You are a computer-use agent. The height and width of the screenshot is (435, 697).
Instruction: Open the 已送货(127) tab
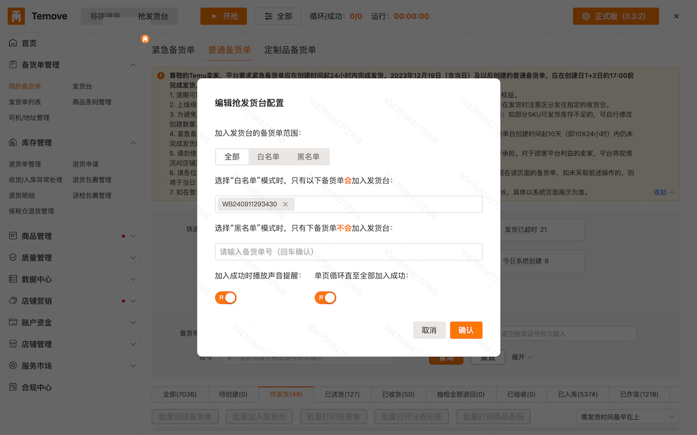342,394
